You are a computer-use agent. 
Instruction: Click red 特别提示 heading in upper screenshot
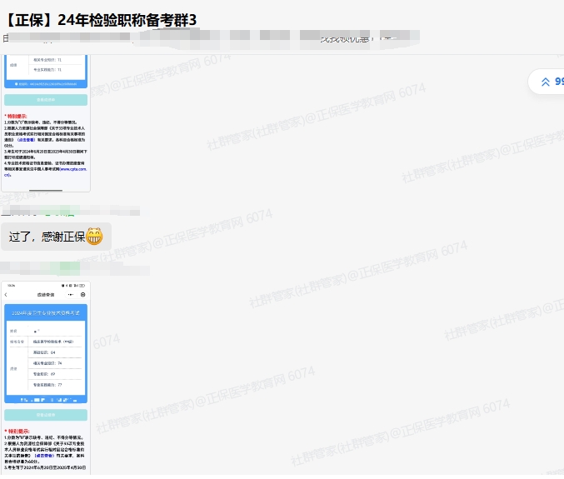16,116
